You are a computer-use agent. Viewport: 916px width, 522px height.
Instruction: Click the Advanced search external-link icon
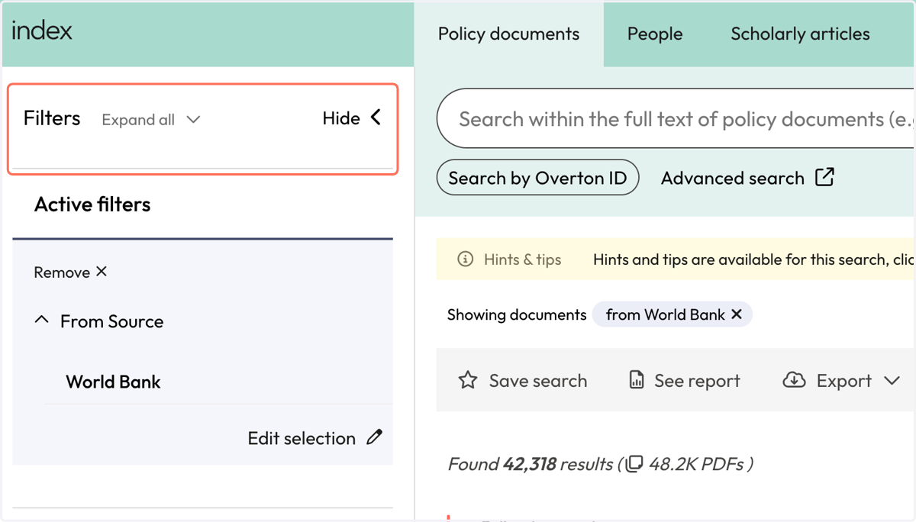click(825, 177)
